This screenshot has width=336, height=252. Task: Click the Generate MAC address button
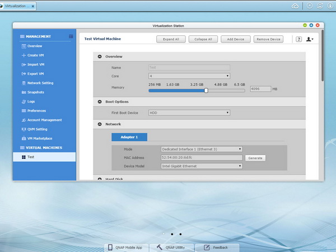pyautogui.click(x=255, y=158)
